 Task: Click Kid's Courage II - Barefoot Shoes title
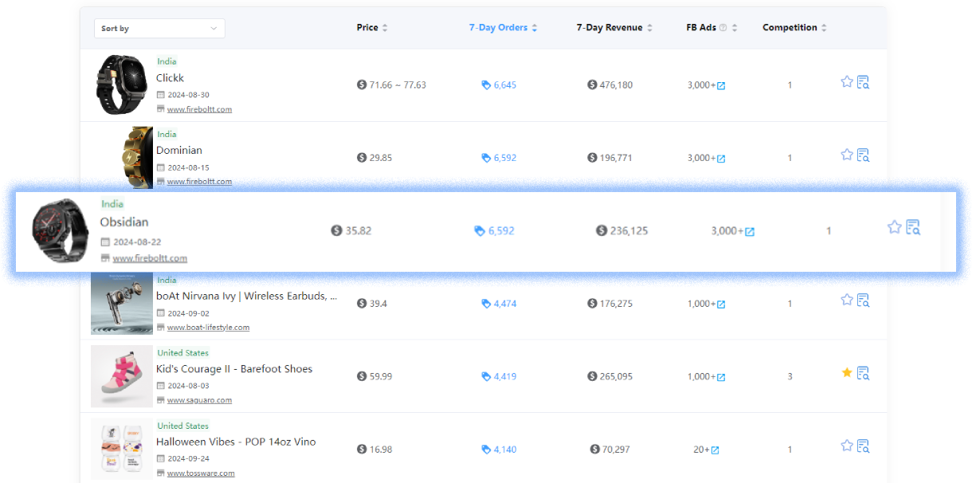tap(234, 369)
